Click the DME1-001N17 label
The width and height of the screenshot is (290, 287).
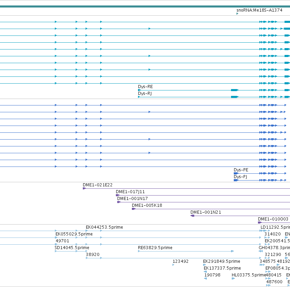133,199
